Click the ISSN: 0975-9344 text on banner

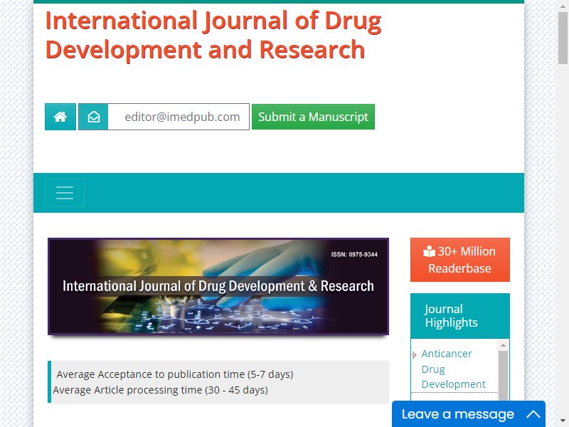click(x=354, y=255)
